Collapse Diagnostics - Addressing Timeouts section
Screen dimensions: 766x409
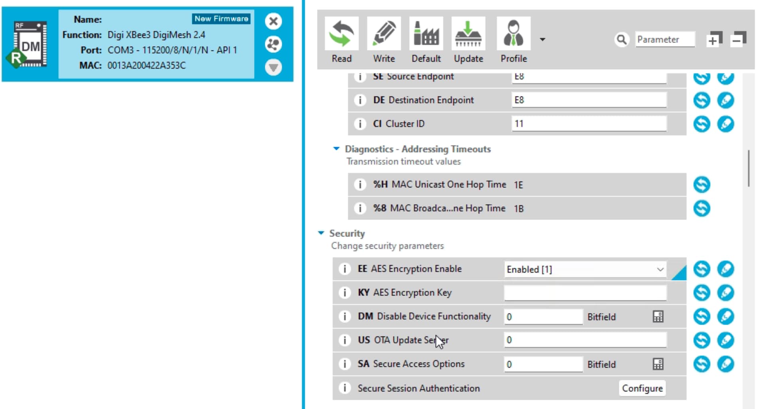(x=336, y=149)
